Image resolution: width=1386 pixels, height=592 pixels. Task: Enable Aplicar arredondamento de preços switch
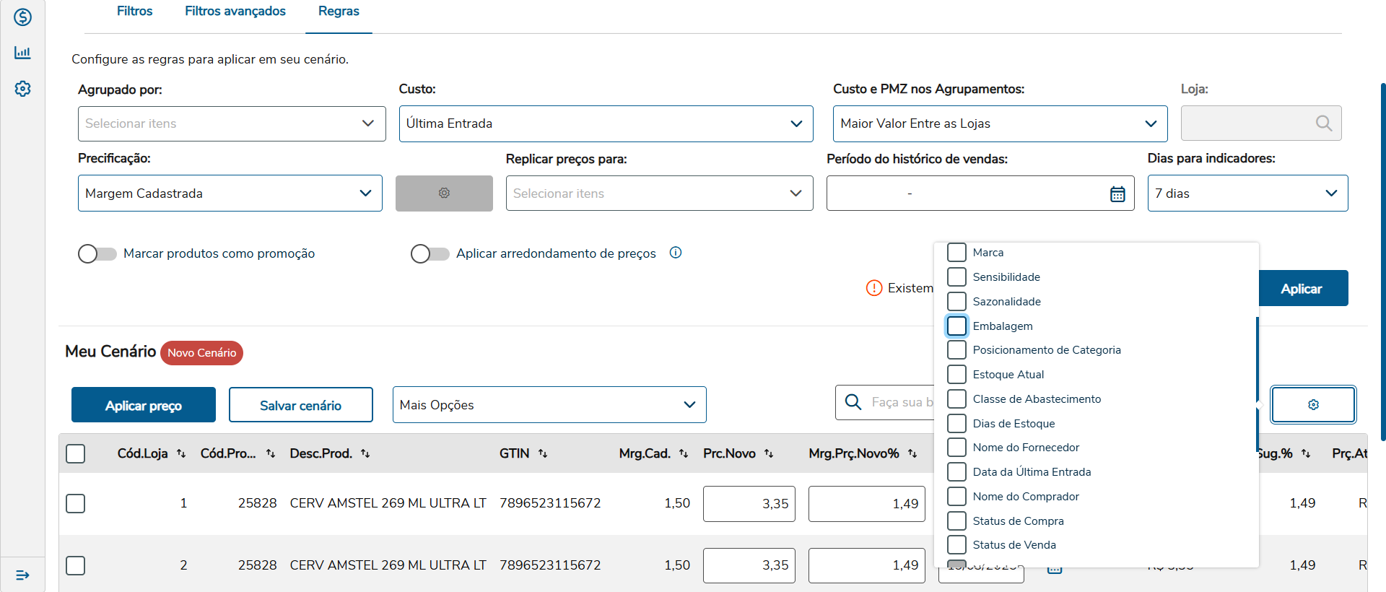point(430,253)
